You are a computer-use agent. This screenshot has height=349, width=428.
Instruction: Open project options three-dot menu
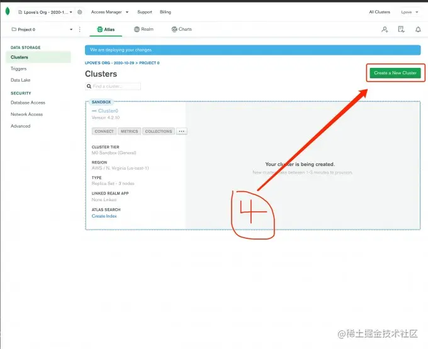80,29
